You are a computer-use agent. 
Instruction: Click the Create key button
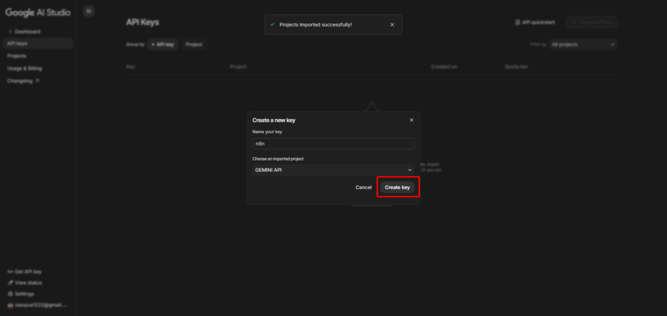pyautogui.click(x=397, y=187)
